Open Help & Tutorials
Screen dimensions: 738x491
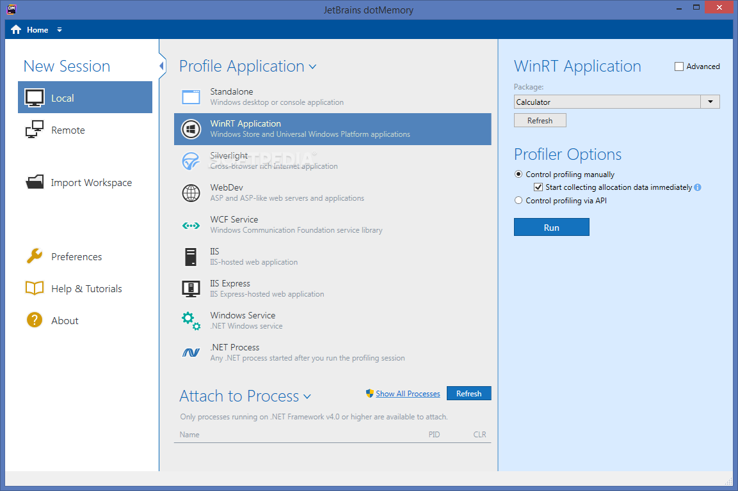click(x=85, y=288)
